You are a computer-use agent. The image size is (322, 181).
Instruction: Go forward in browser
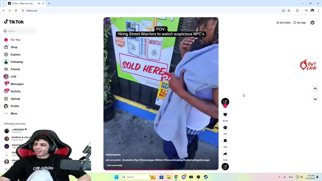coord(10,11)
